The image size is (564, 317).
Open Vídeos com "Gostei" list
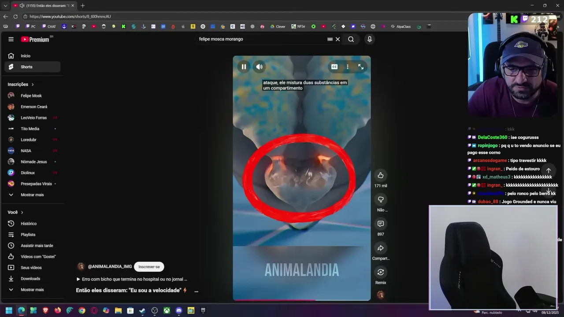33,257
